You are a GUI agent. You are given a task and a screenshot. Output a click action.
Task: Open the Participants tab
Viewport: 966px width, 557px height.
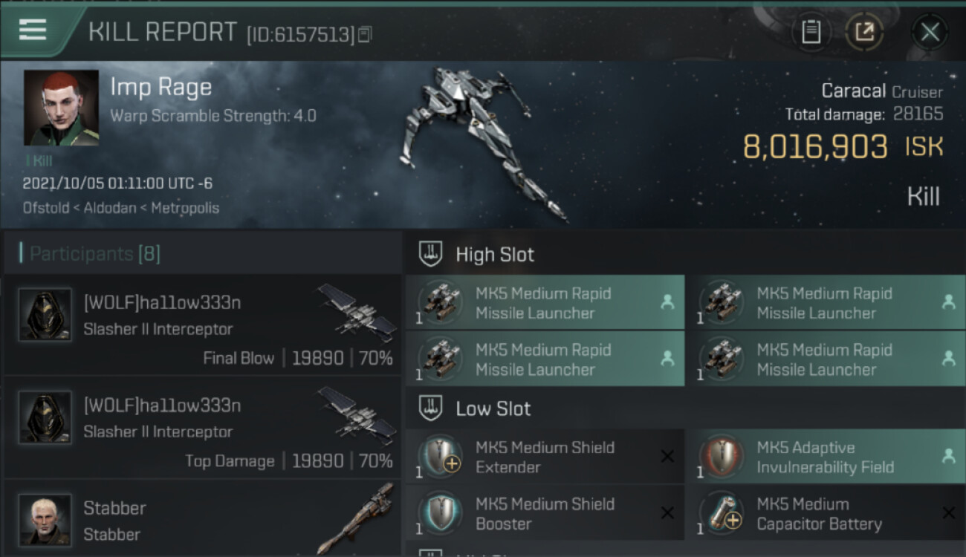coord(94,254)
